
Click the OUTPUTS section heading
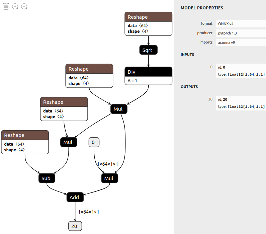coord(189,87)
